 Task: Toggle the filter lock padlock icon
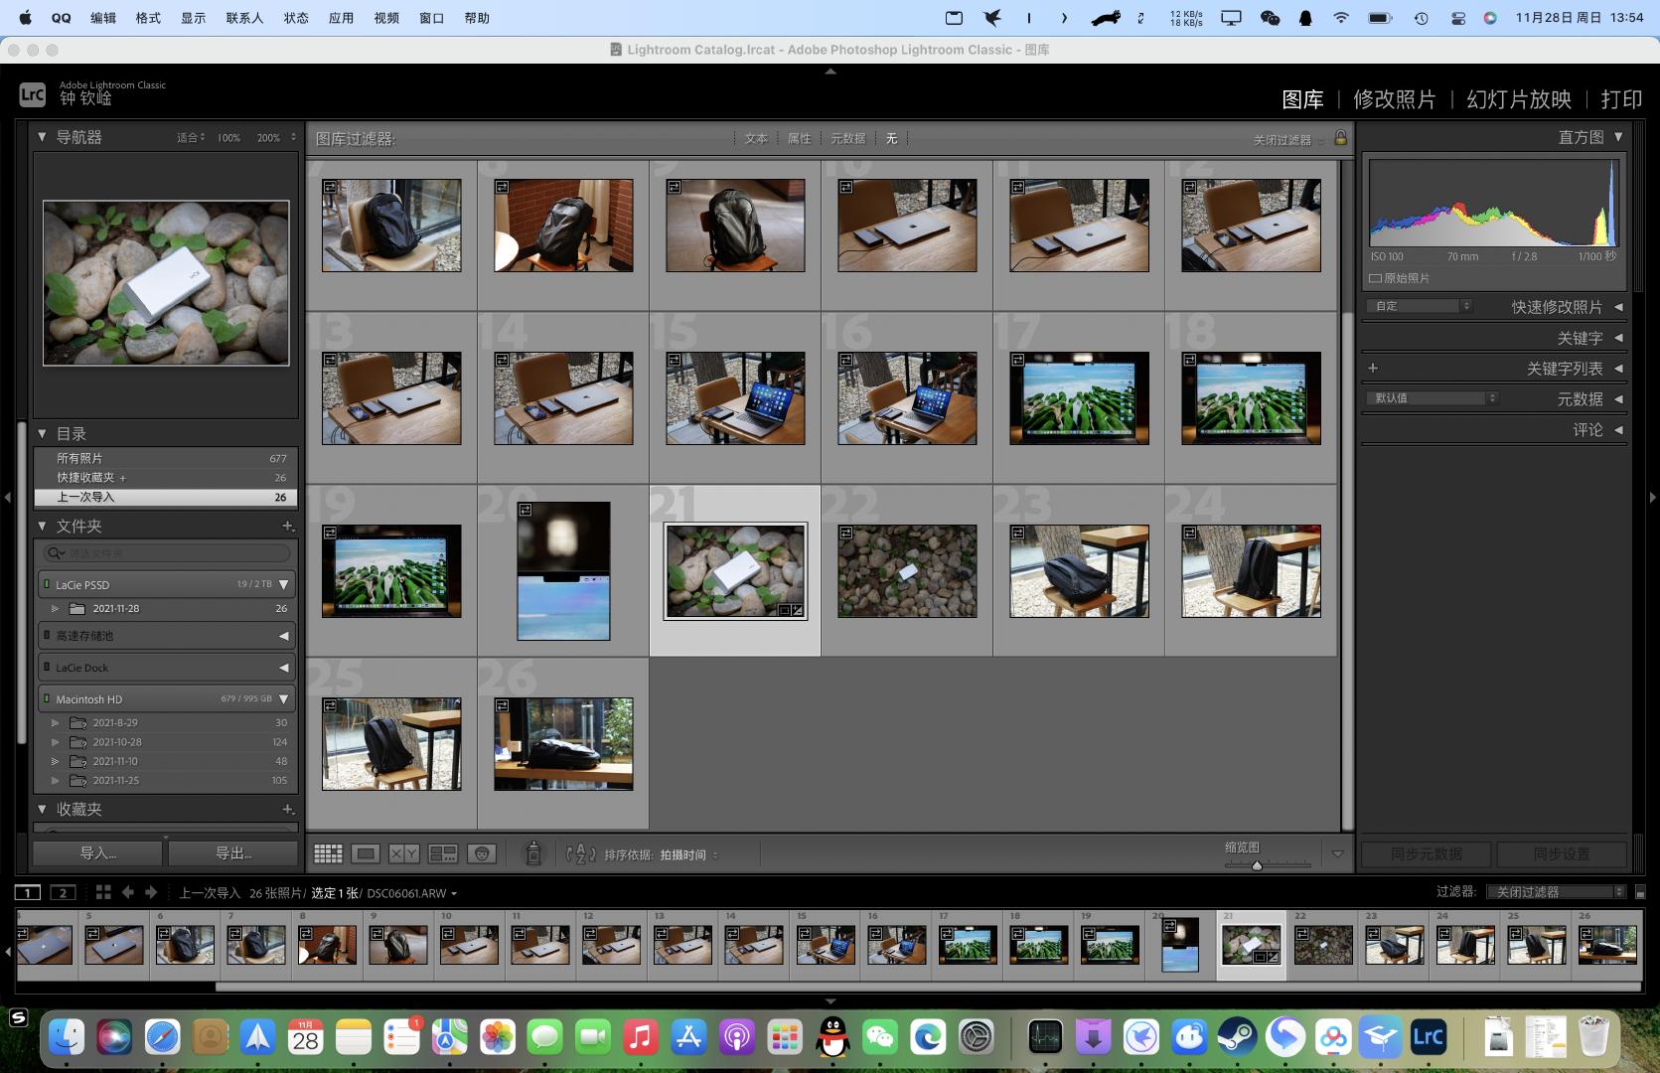coord(1340,138)
